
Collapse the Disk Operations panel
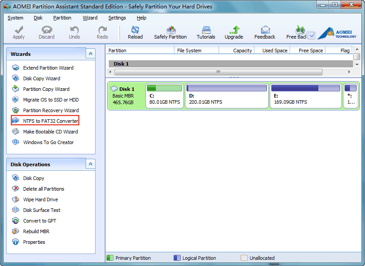[91, 164]
